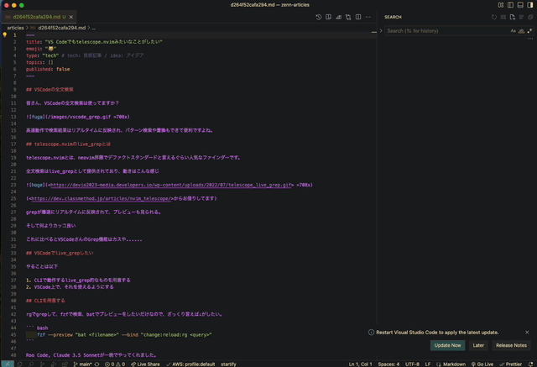
Task: Click the graph icon in editor toolbar
Action: (338, 17)
